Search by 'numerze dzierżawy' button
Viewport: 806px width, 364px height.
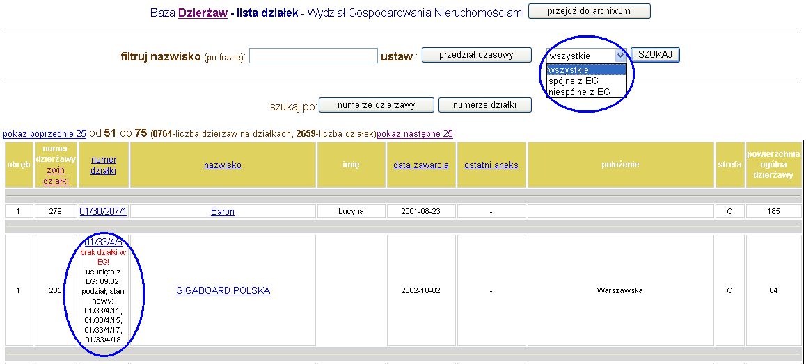(376, 105)
